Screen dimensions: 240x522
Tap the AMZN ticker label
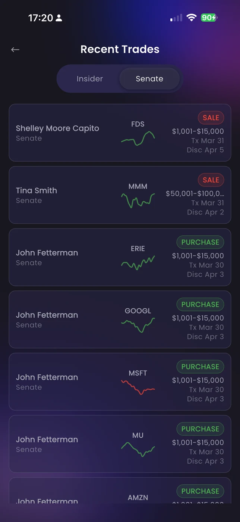pyautogui.click(x=138, y=498)
